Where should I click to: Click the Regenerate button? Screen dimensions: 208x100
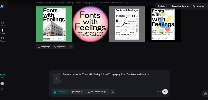pyautogui.click(x=60, y=47)
